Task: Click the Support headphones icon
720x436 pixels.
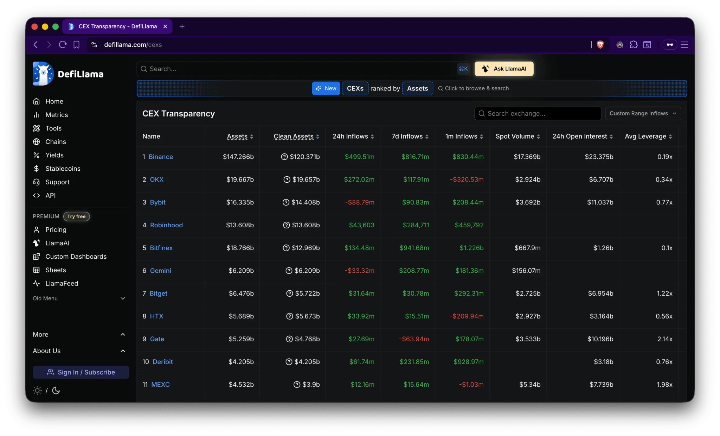Action: coord(37,182)
